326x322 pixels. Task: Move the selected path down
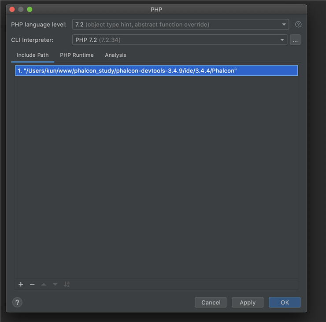pos(55,284)
